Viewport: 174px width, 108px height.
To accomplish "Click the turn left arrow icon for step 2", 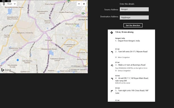I will [112, 52].
